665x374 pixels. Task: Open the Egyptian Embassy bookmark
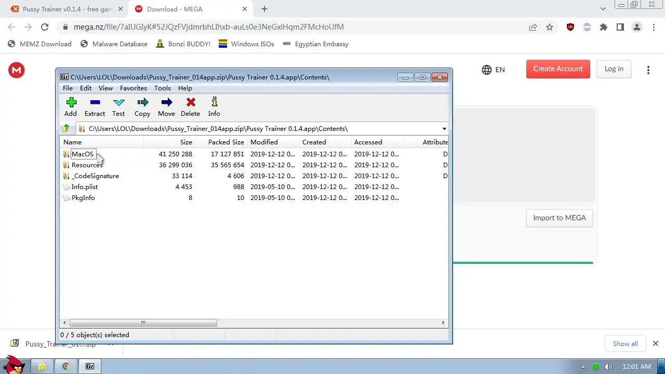pos(315,44)
